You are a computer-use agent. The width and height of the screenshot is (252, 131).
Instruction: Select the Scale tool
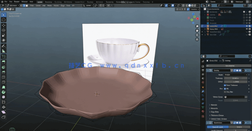point(3,35)
